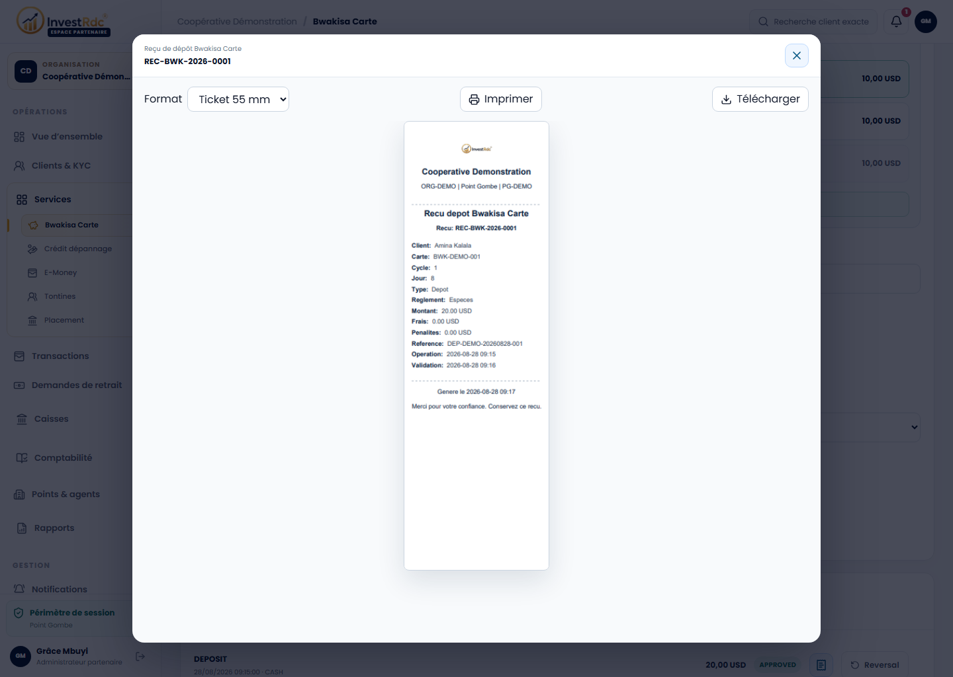This screenshot has width=953, height=677.
Task: Expand the Services section
Action: coord(52,199)
